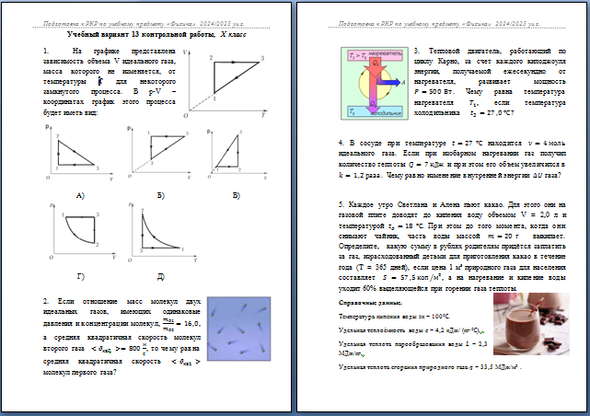
Task: Click the V-T graph in question 1
Action: point(225,84)
